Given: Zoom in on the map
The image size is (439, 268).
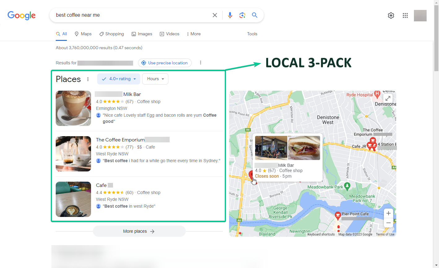Looking at the screenshot, I should click(389, 213).
